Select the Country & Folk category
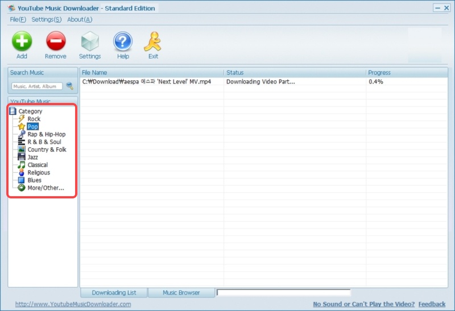 47,150
